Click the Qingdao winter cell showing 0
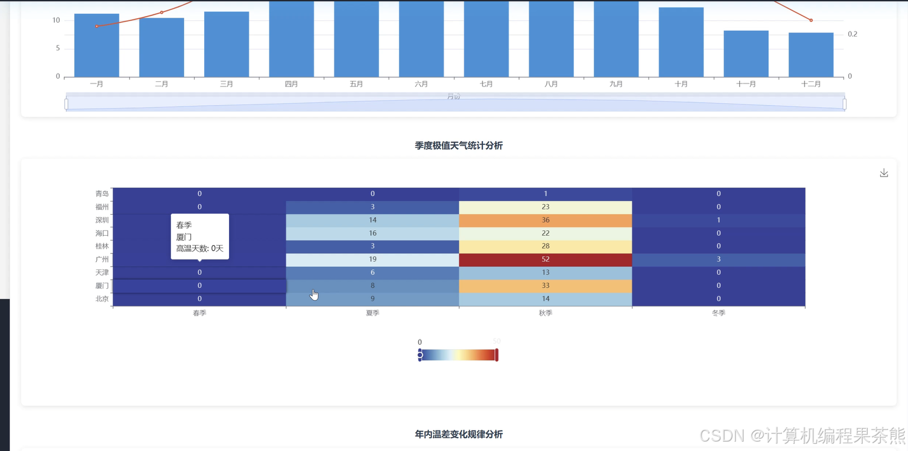 (x=719, y=194)
